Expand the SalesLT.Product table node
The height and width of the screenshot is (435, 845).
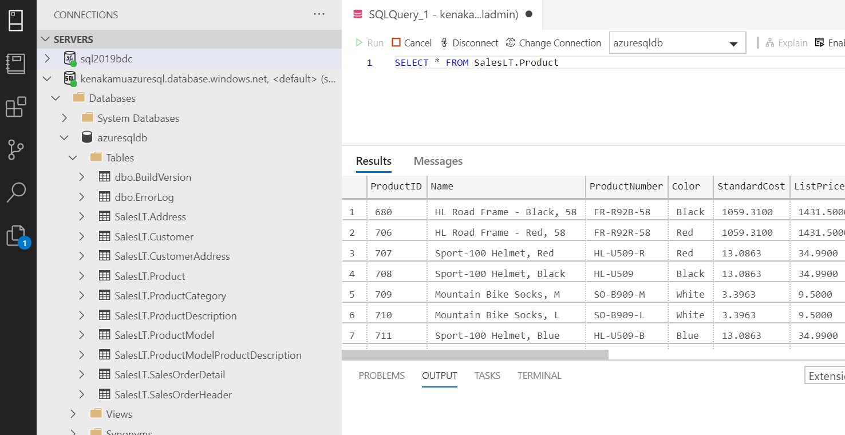(x=83, y=276)
